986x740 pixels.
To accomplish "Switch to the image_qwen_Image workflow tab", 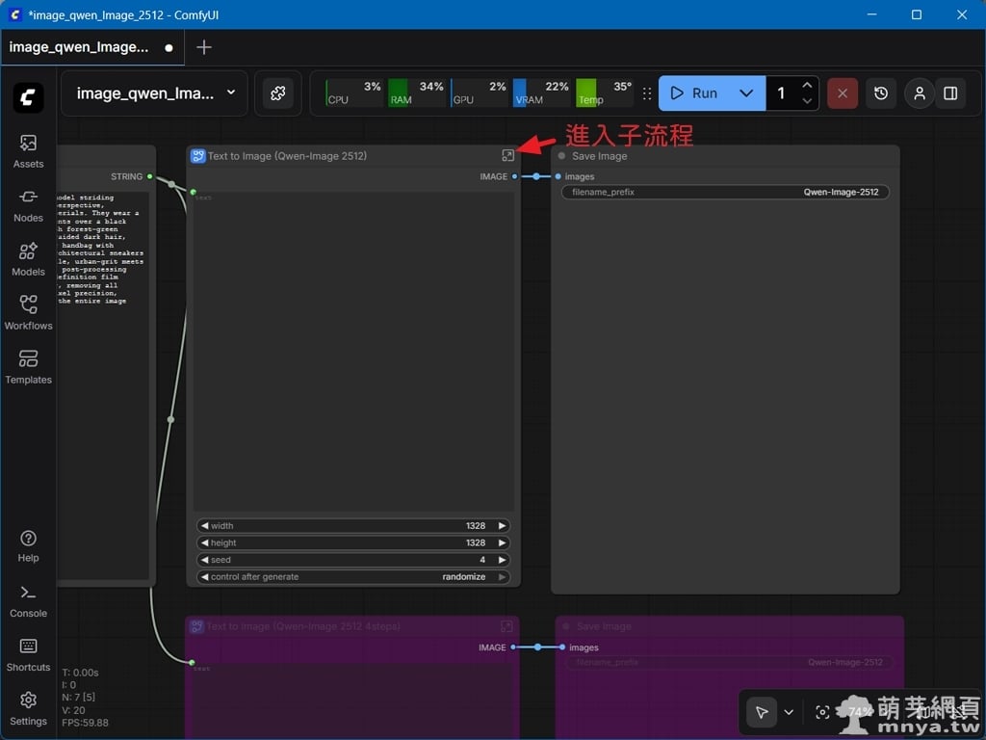I will coord(79,47).
